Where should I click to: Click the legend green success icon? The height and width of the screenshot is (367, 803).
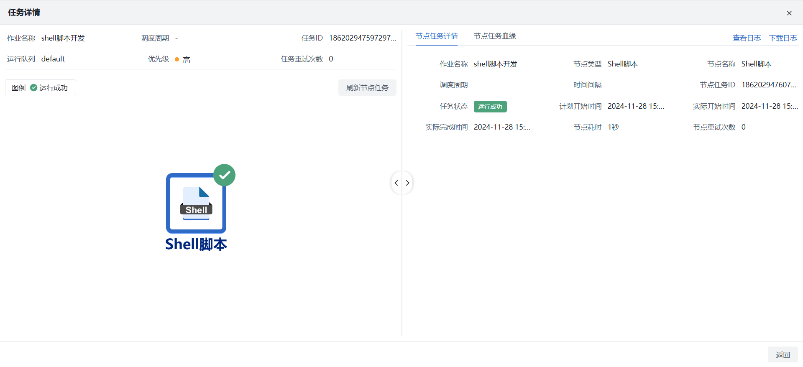[x=34, y=88]
